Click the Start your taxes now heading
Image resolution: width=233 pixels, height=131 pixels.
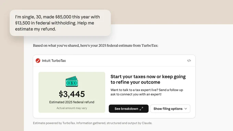point(148,79)
